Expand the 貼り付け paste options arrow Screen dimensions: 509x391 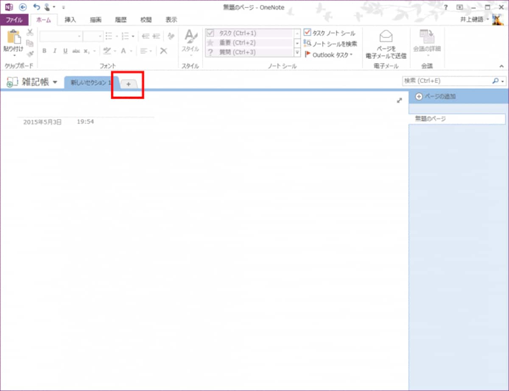pyautogui.click(x=14, y=55)
